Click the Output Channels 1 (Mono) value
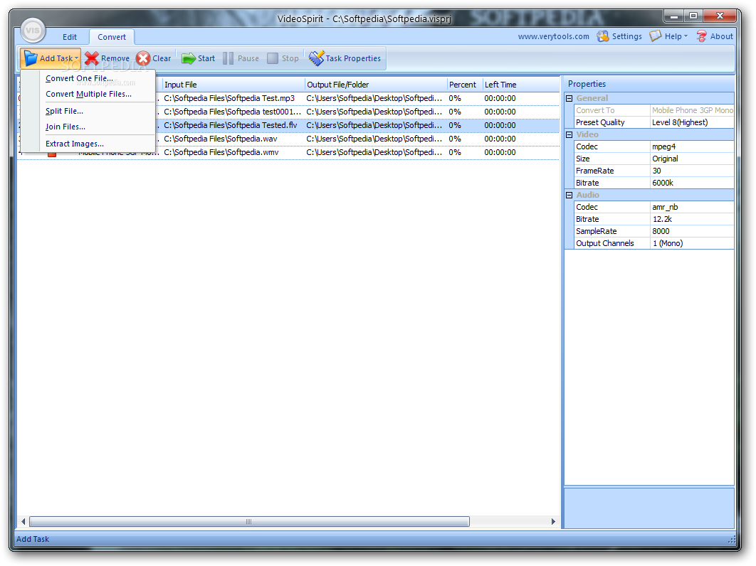This screenshot has height=566, width=756. click(x=692, y=242)
